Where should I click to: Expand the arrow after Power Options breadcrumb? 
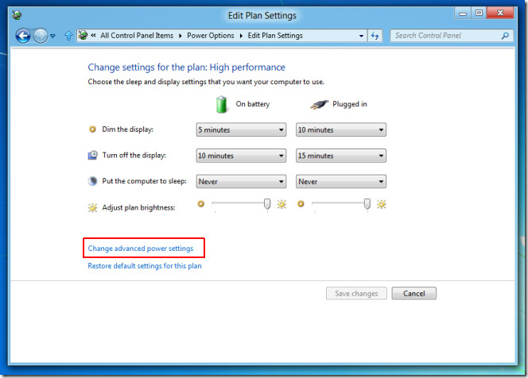[x=241, y=36]
